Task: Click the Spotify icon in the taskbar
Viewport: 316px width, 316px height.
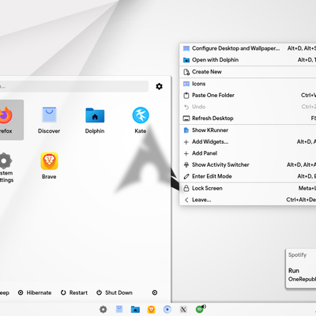Action: [x=200, y=309]
